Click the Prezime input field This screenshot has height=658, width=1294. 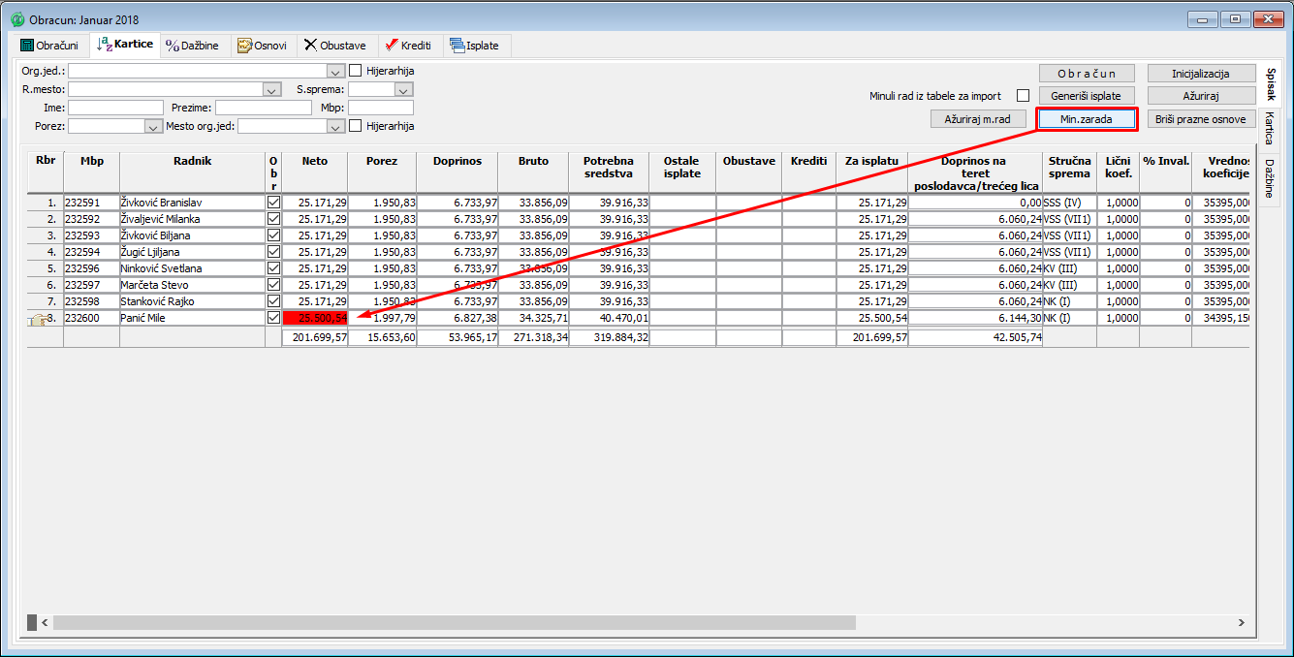(264, 108)
